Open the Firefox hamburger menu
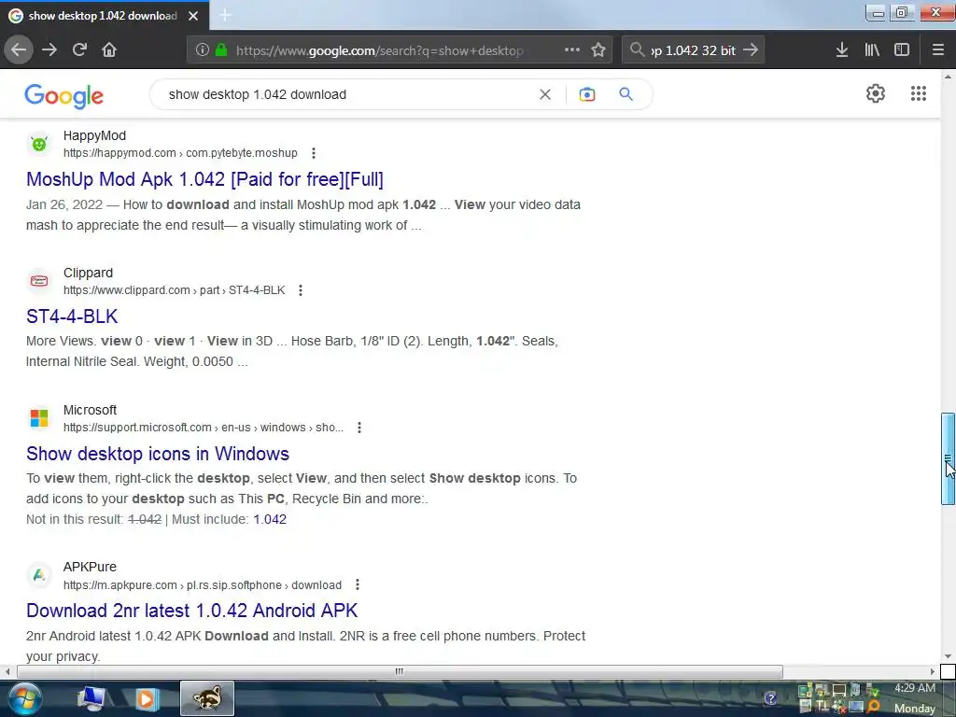Screen dimensions: 956x717 [938, 50]
